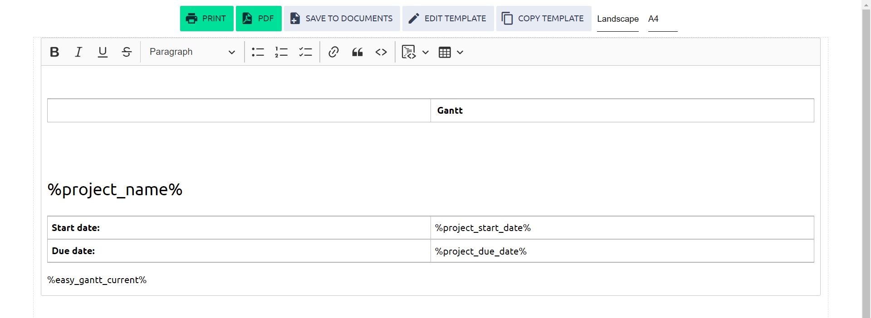The height and width of the screenshot is (318, 871).
Task: Open the A4 paper size selector
Action: 662,19
